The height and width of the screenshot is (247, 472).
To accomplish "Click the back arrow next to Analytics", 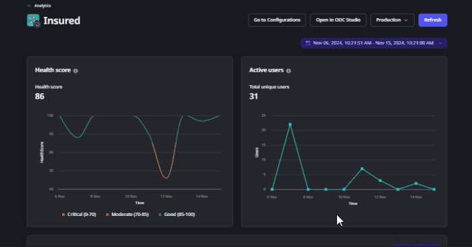I will point(29,5).
